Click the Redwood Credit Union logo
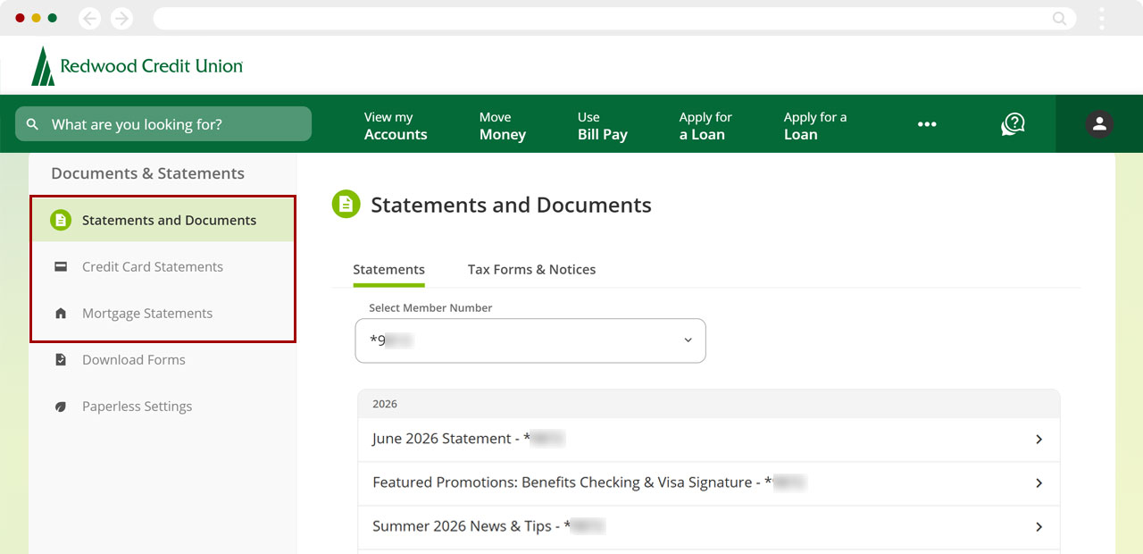Viewport: 1143px width, 554px height. point(137,66)
